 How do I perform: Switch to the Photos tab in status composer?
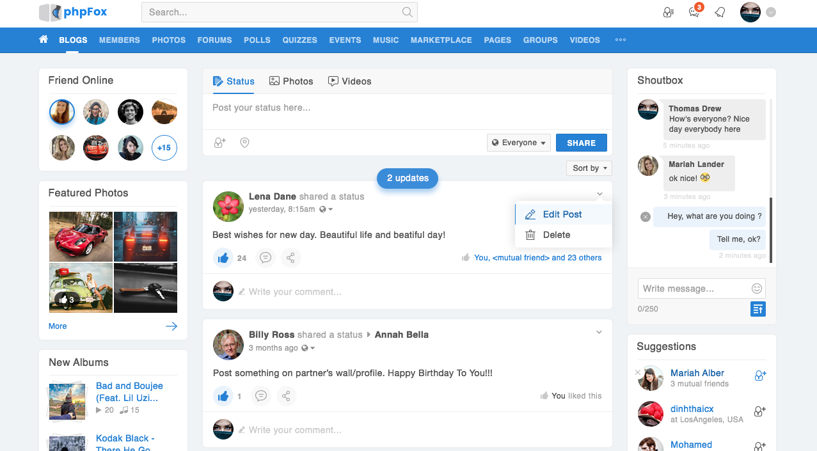click(x=291, y=81)
